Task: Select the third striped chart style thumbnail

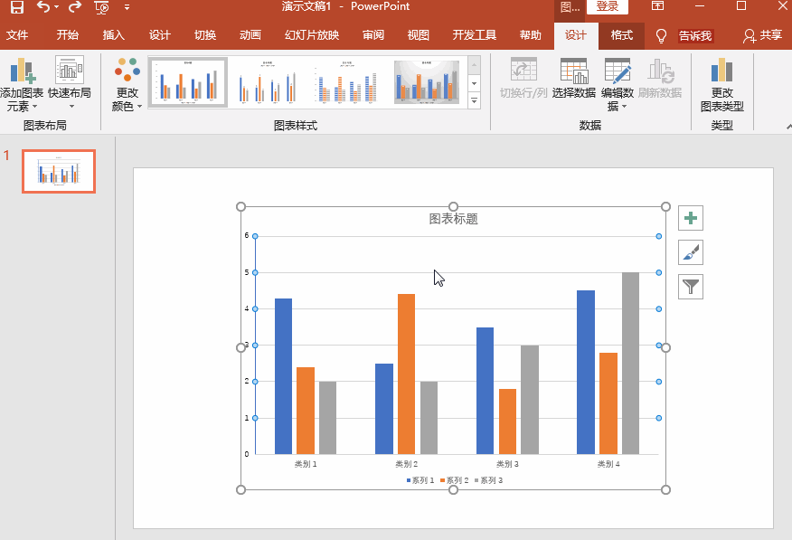Action: click(346, 81)
